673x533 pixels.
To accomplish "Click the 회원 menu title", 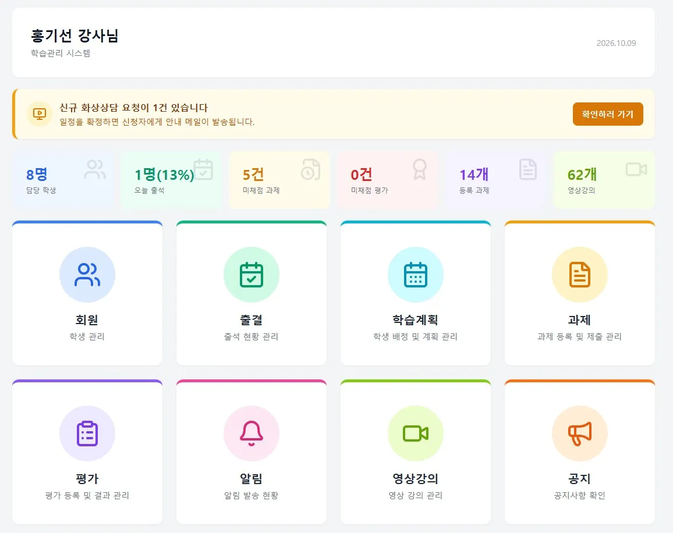I will click(87, 320).
